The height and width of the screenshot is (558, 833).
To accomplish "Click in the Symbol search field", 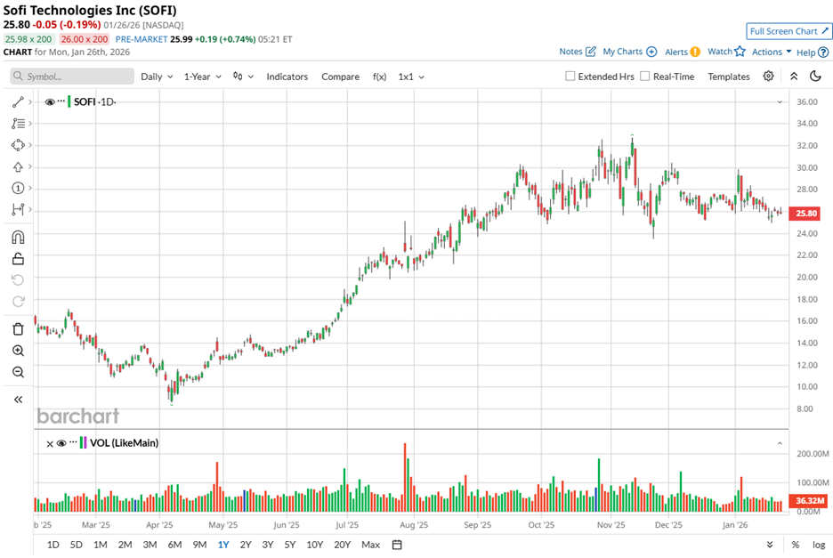I will tap(72, 77).
